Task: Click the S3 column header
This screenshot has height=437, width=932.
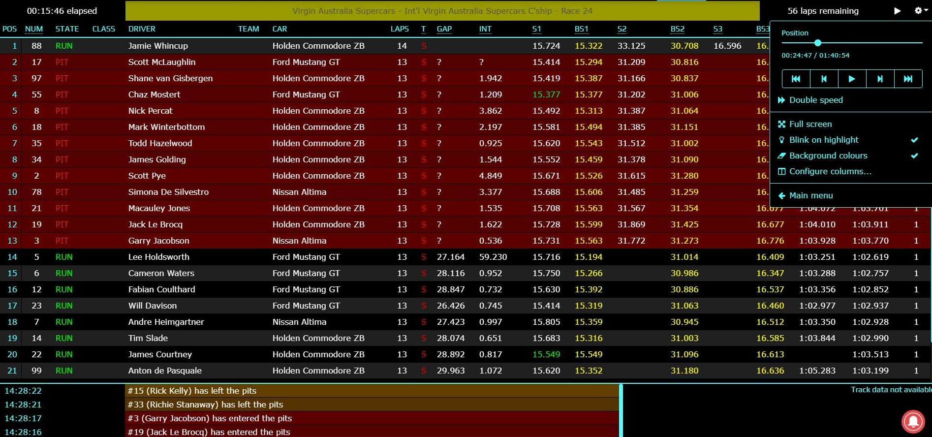Action: click(x=718, y=29)
